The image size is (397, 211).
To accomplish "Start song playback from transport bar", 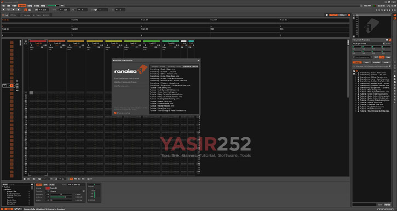I will coord(3,10).
